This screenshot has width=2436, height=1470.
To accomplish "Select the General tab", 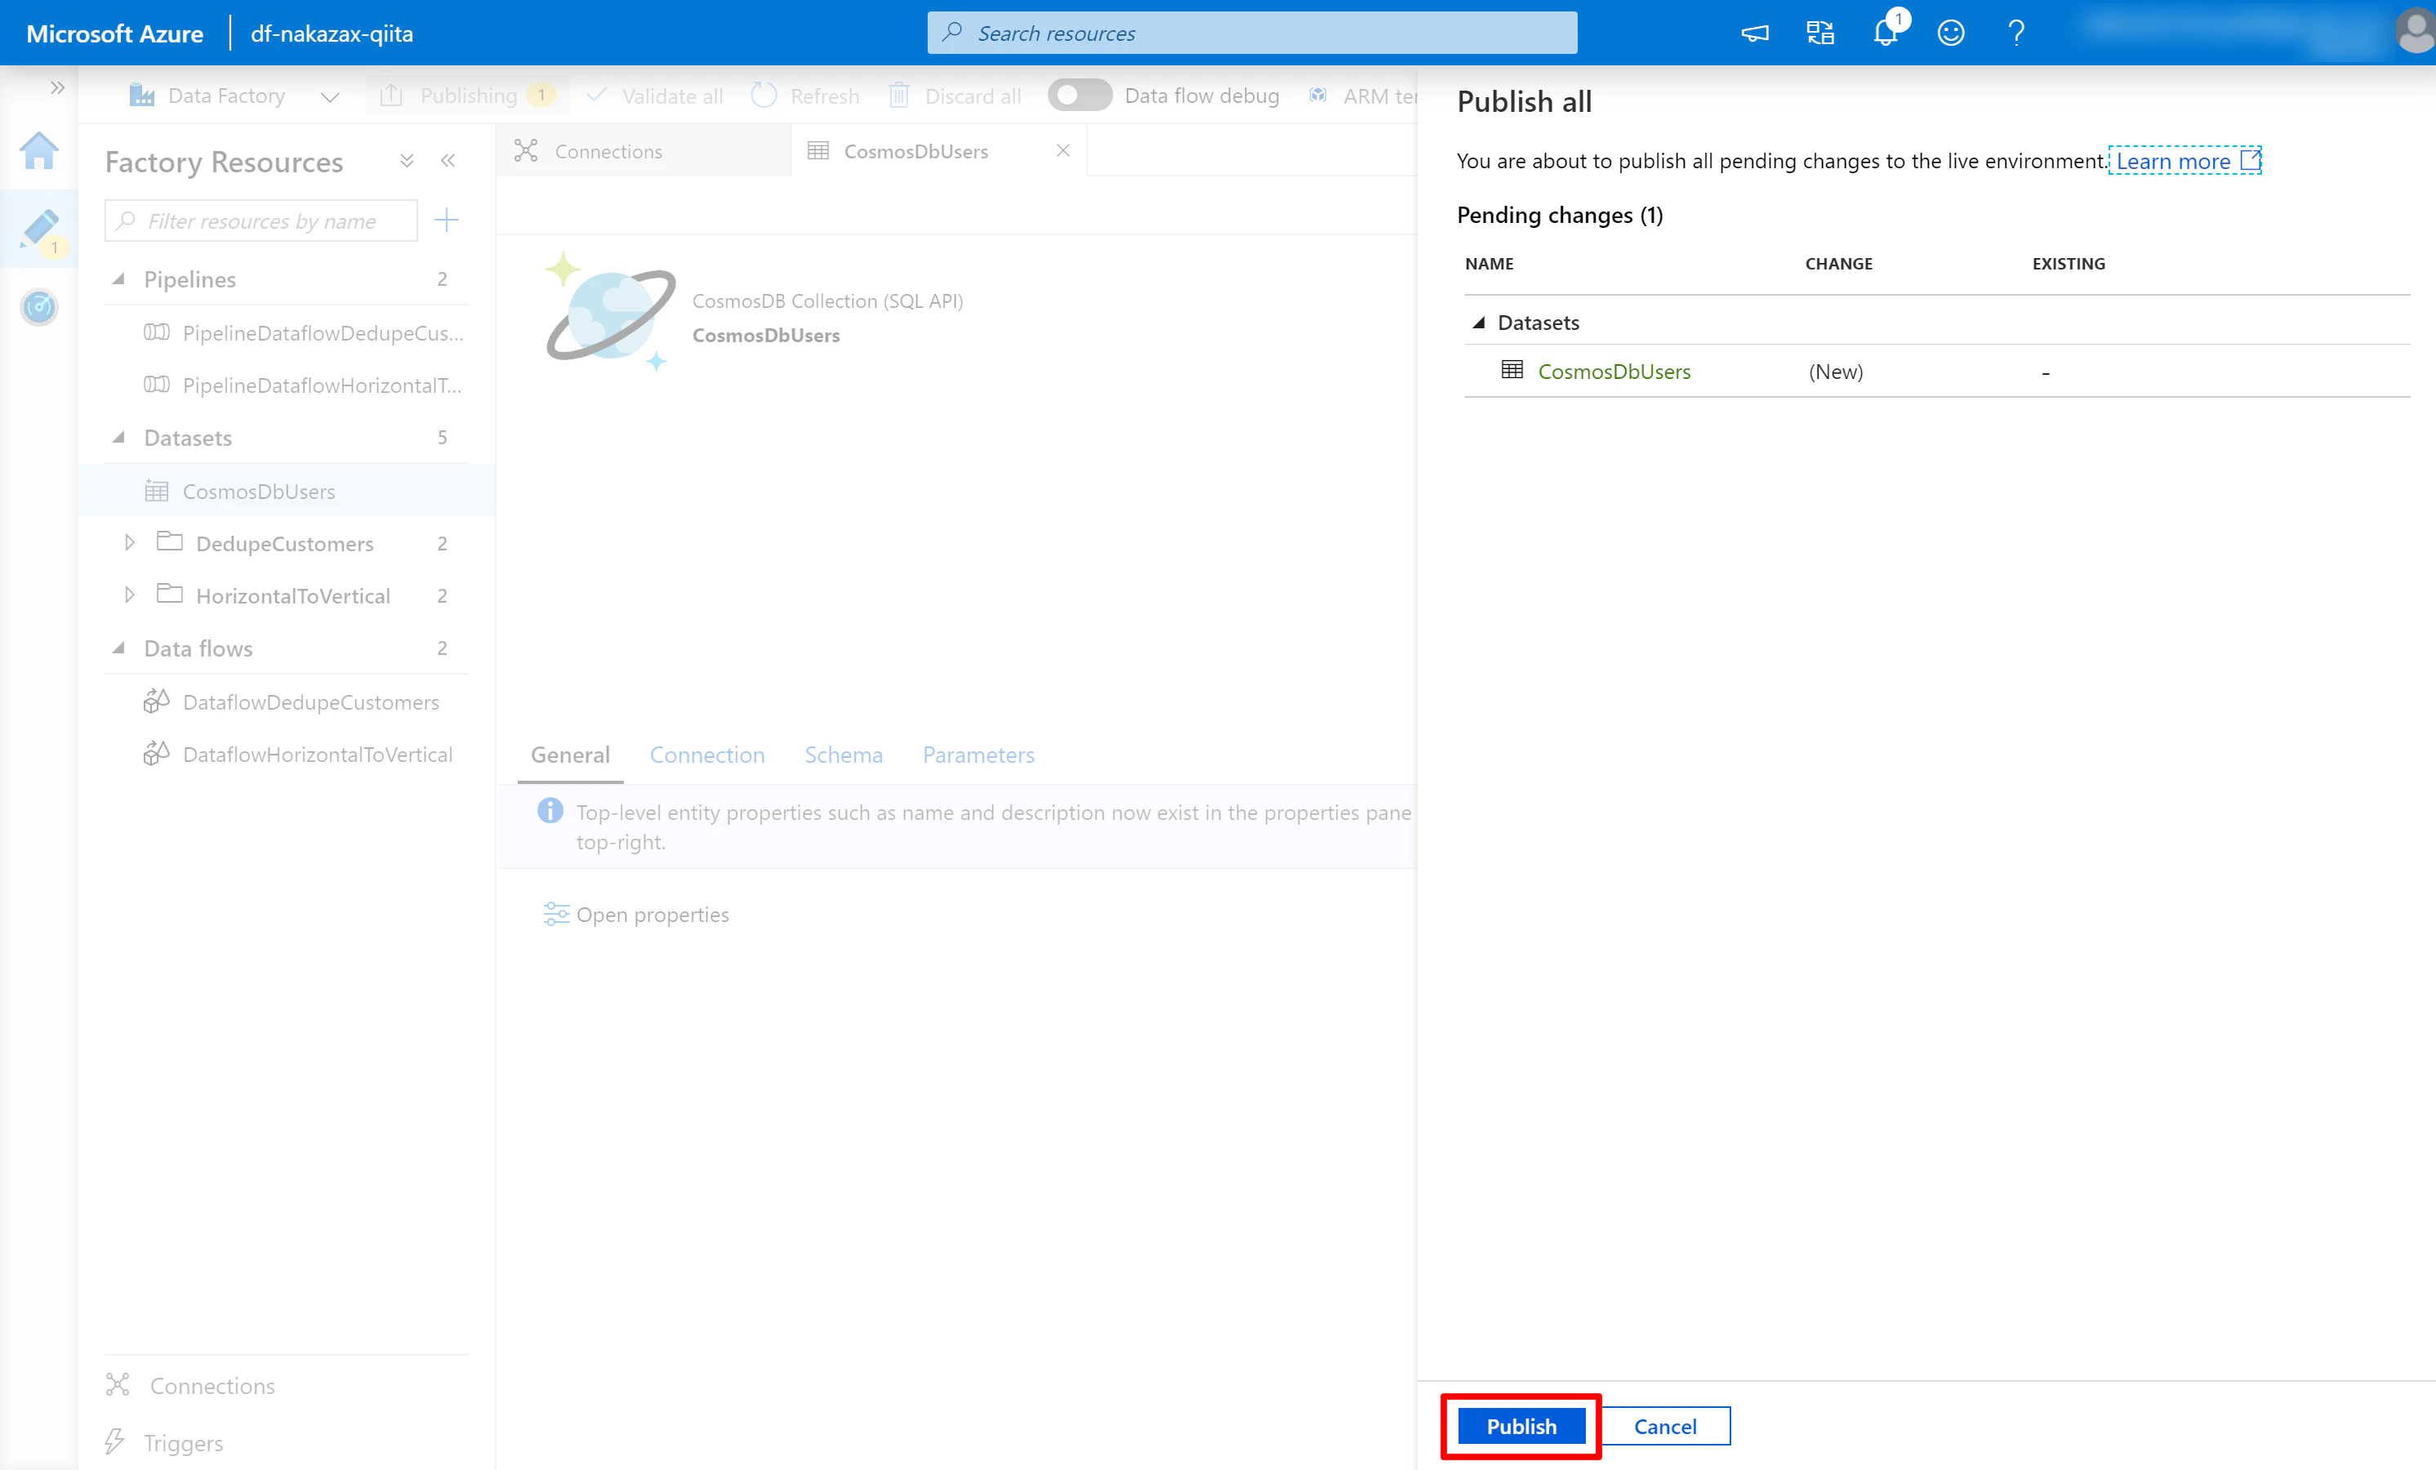I will (x=571, y=755).
